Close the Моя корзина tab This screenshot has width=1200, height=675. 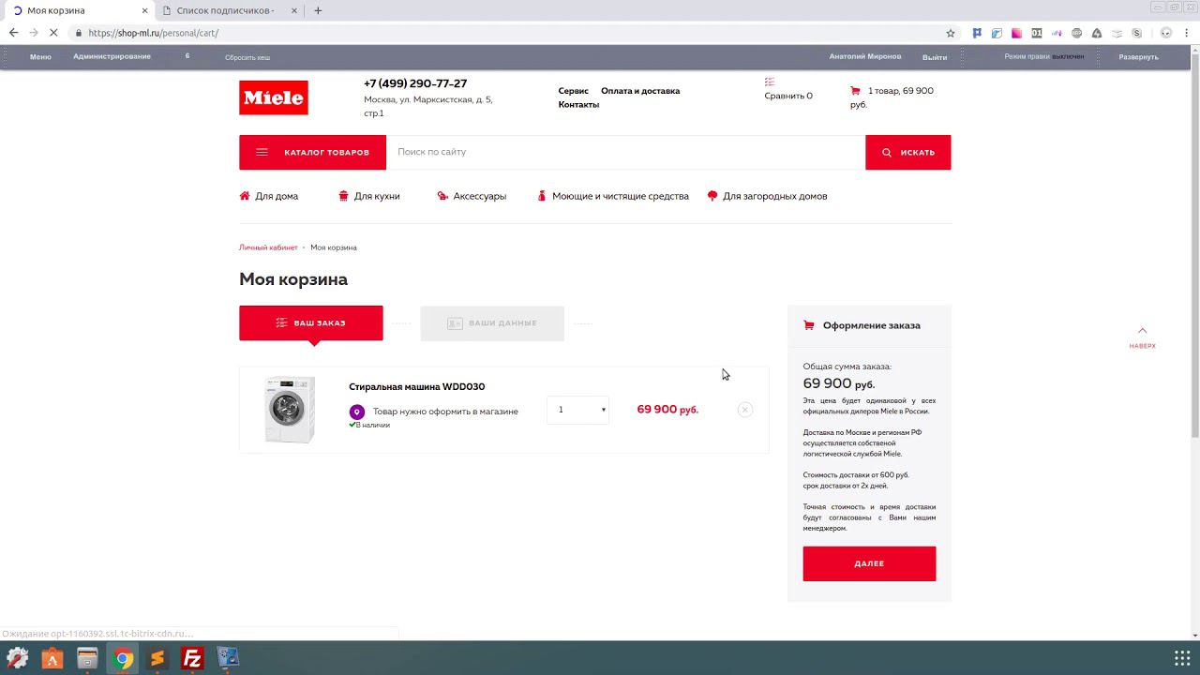click(x=144, y=10)
